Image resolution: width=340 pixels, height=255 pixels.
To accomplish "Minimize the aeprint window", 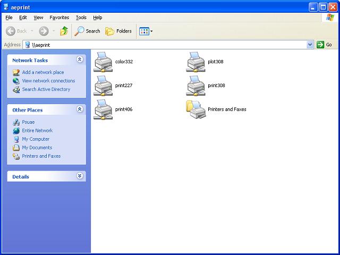I will pyautogui.click(x=313, y=7).
